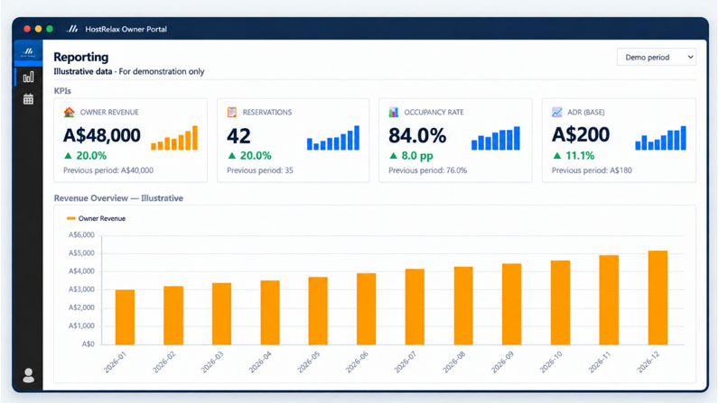This screenshot has height=403, width=719.
Task: Toggle Owner Revenue legend entry
Action: [x=96, y=219]
